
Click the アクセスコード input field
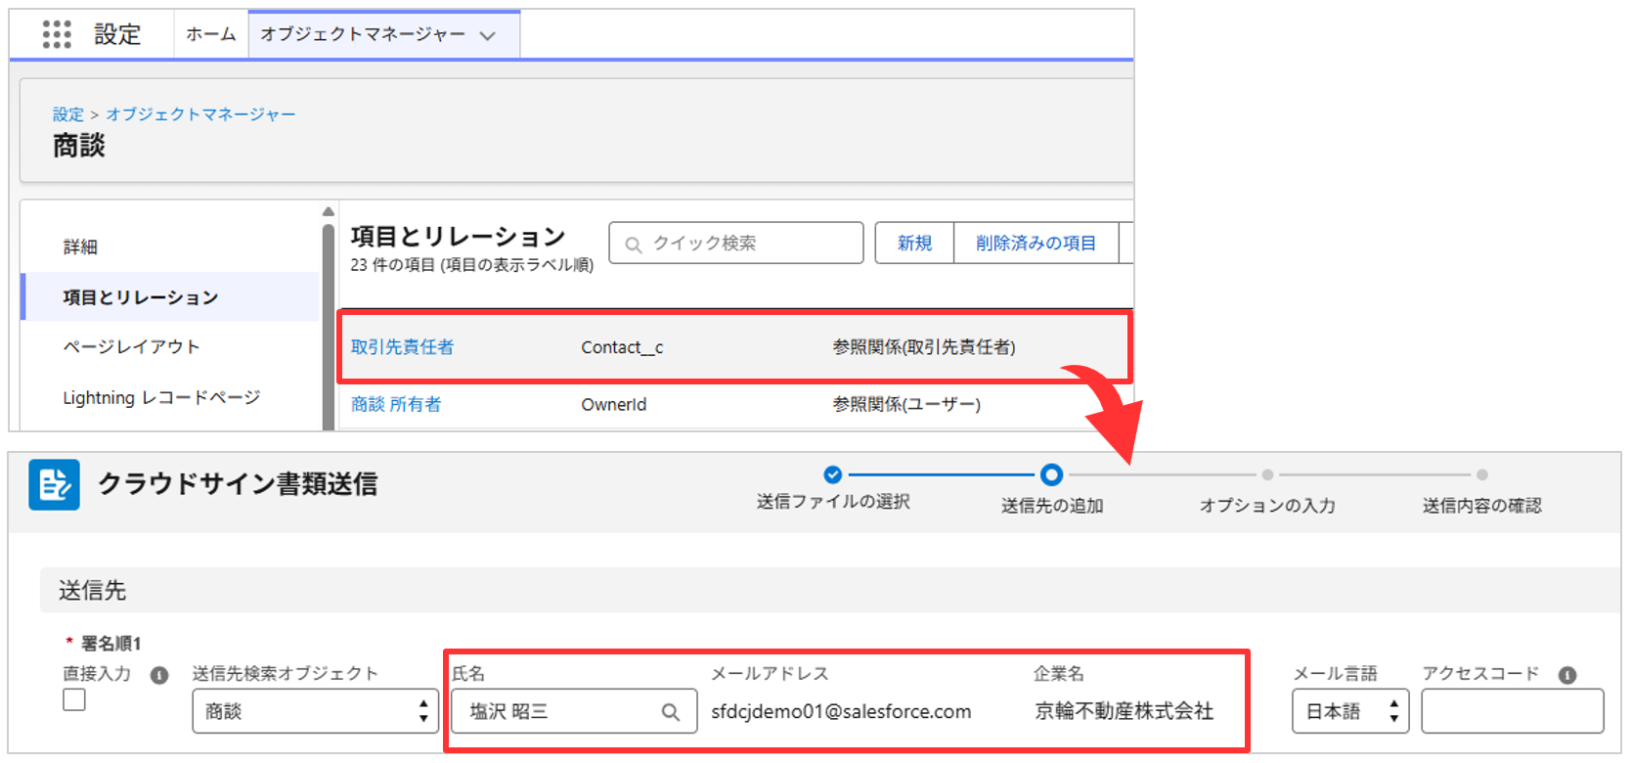[1512, 711]
